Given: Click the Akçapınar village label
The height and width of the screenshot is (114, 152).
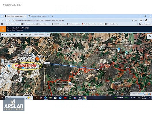Looking at the screenshot, I should click(66, 48).
